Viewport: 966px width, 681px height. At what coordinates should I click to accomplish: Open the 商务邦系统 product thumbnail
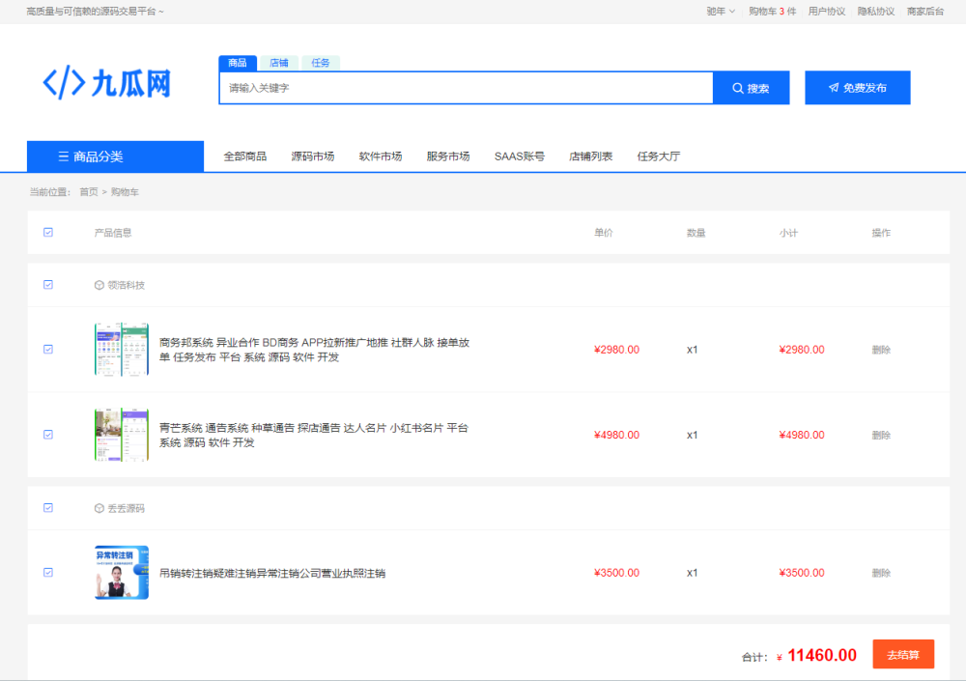pos(122,350)
